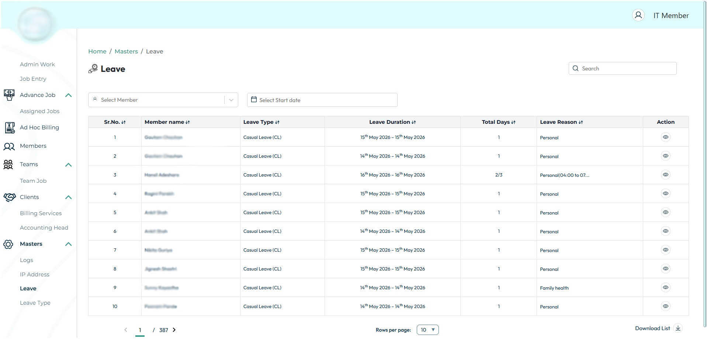Click the Members people icon
Screen dimensions: 707x339
coord(9,146)
